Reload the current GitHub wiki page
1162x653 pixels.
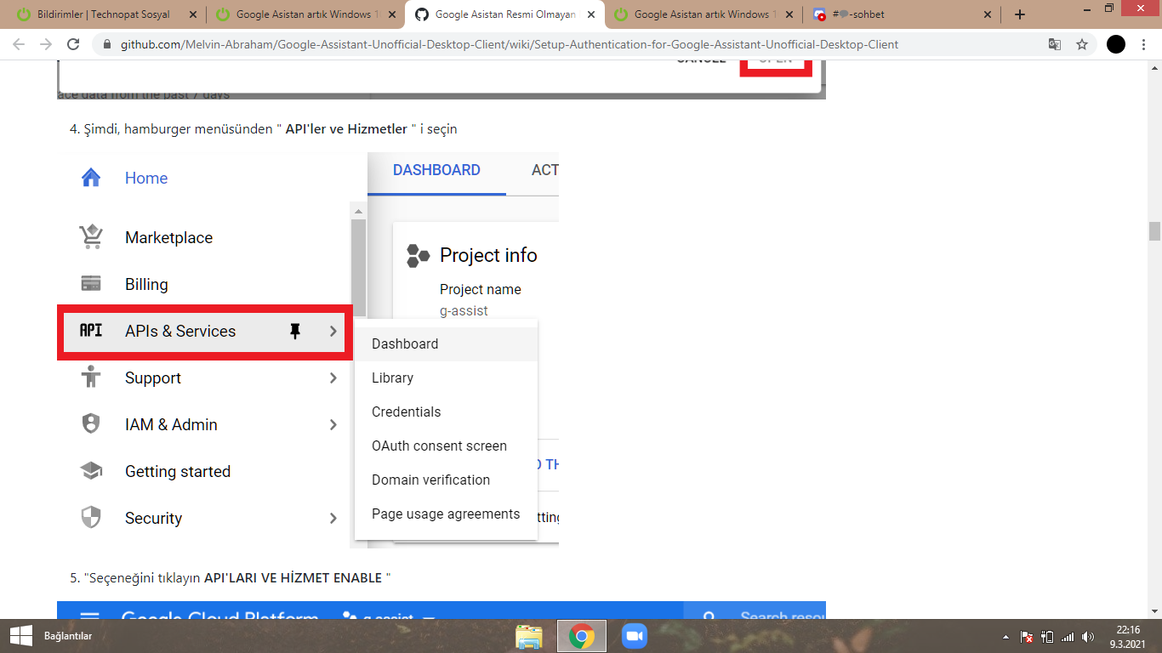click(x=74, y=44)
